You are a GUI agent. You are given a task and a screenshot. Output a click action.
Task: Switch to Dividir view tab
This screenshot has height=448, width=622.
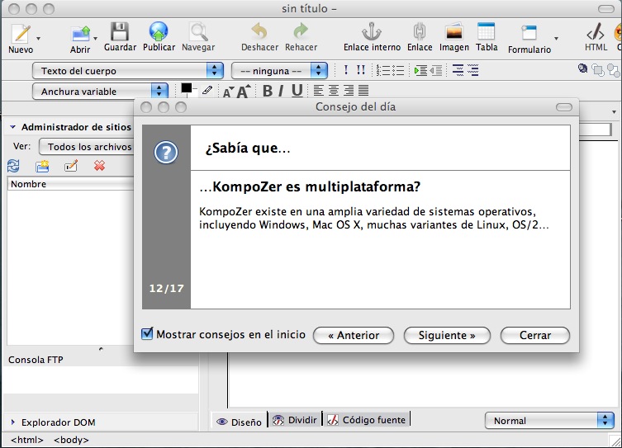295,420
